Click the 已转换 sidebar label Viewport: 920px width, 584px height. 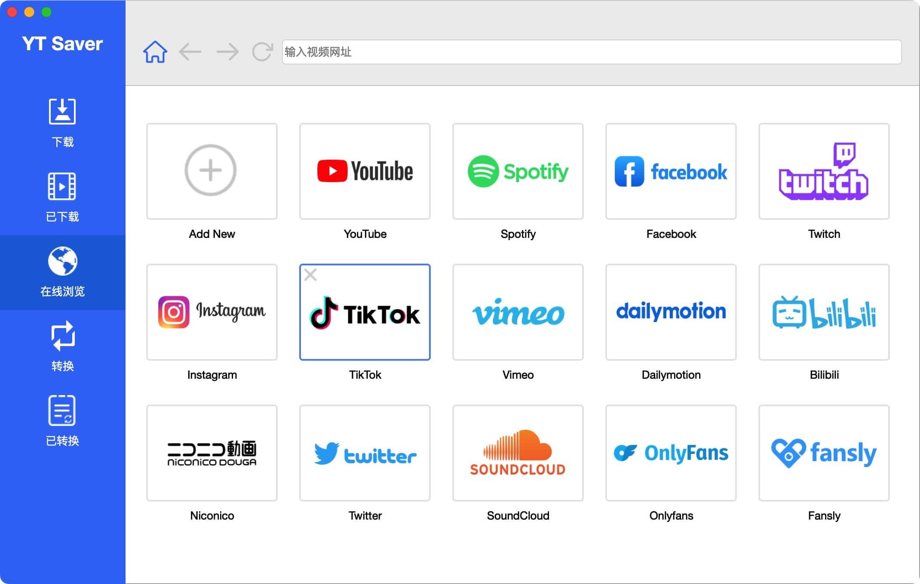(x=62, y=441)
